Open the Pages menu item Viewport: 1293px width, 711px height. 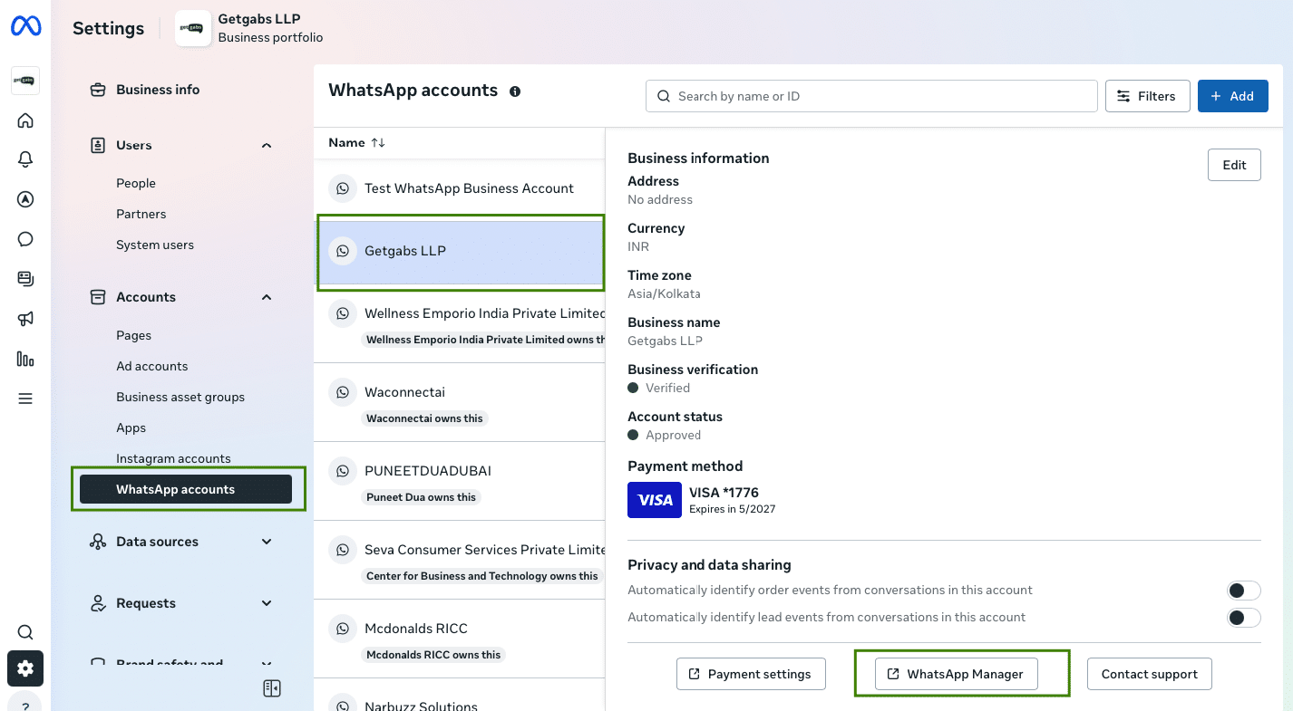133,335
